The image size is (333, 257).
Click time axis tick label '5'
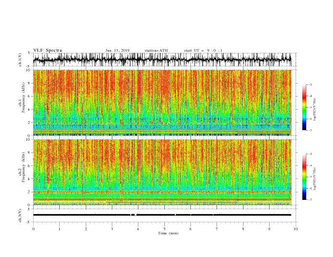coord(164,229)
